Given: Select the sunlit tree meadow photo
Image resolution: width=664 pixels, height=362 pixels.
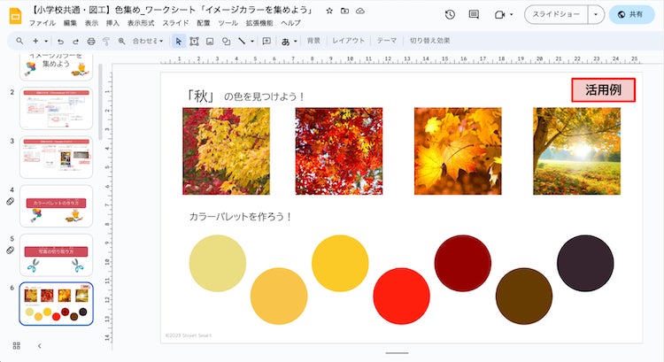Looking at the screenshot, I should click(576, 151).
